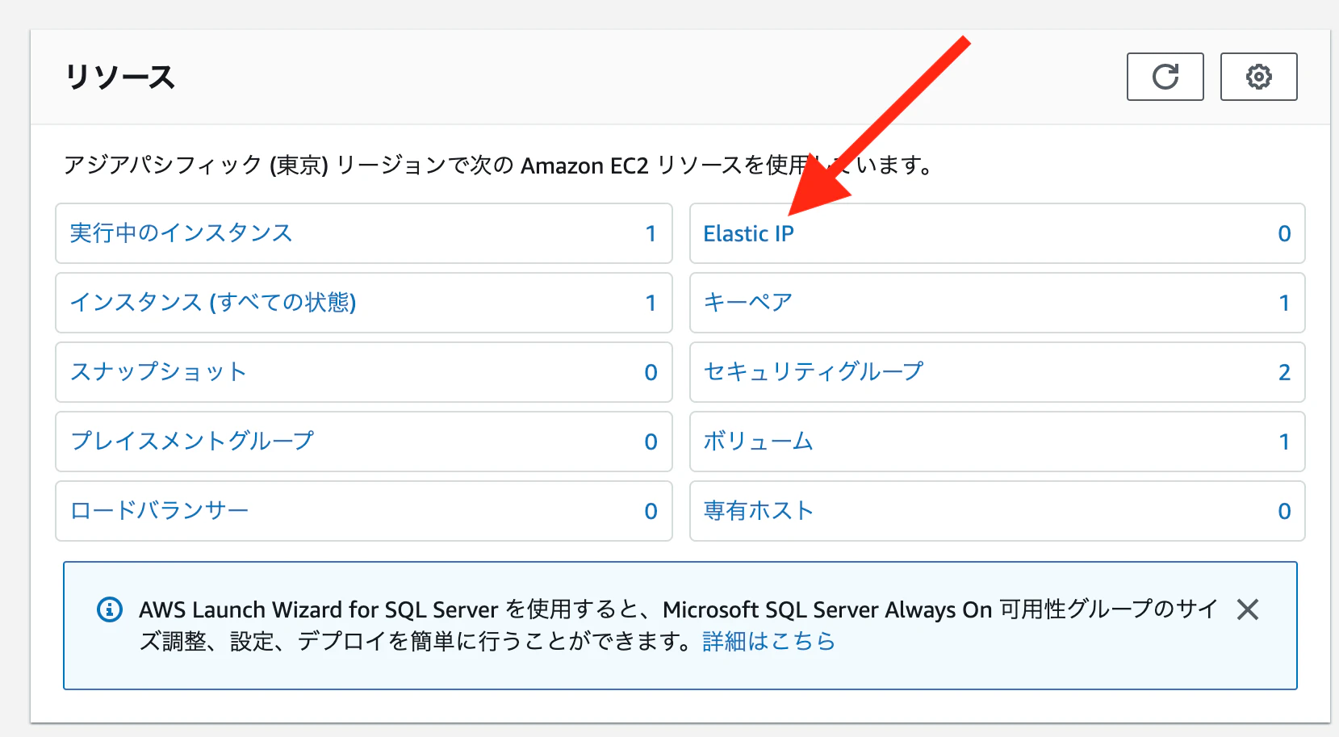Open インスタンス (すべての状態) link
Viewport: 1339px width, 737px height.
click(213, 303)
